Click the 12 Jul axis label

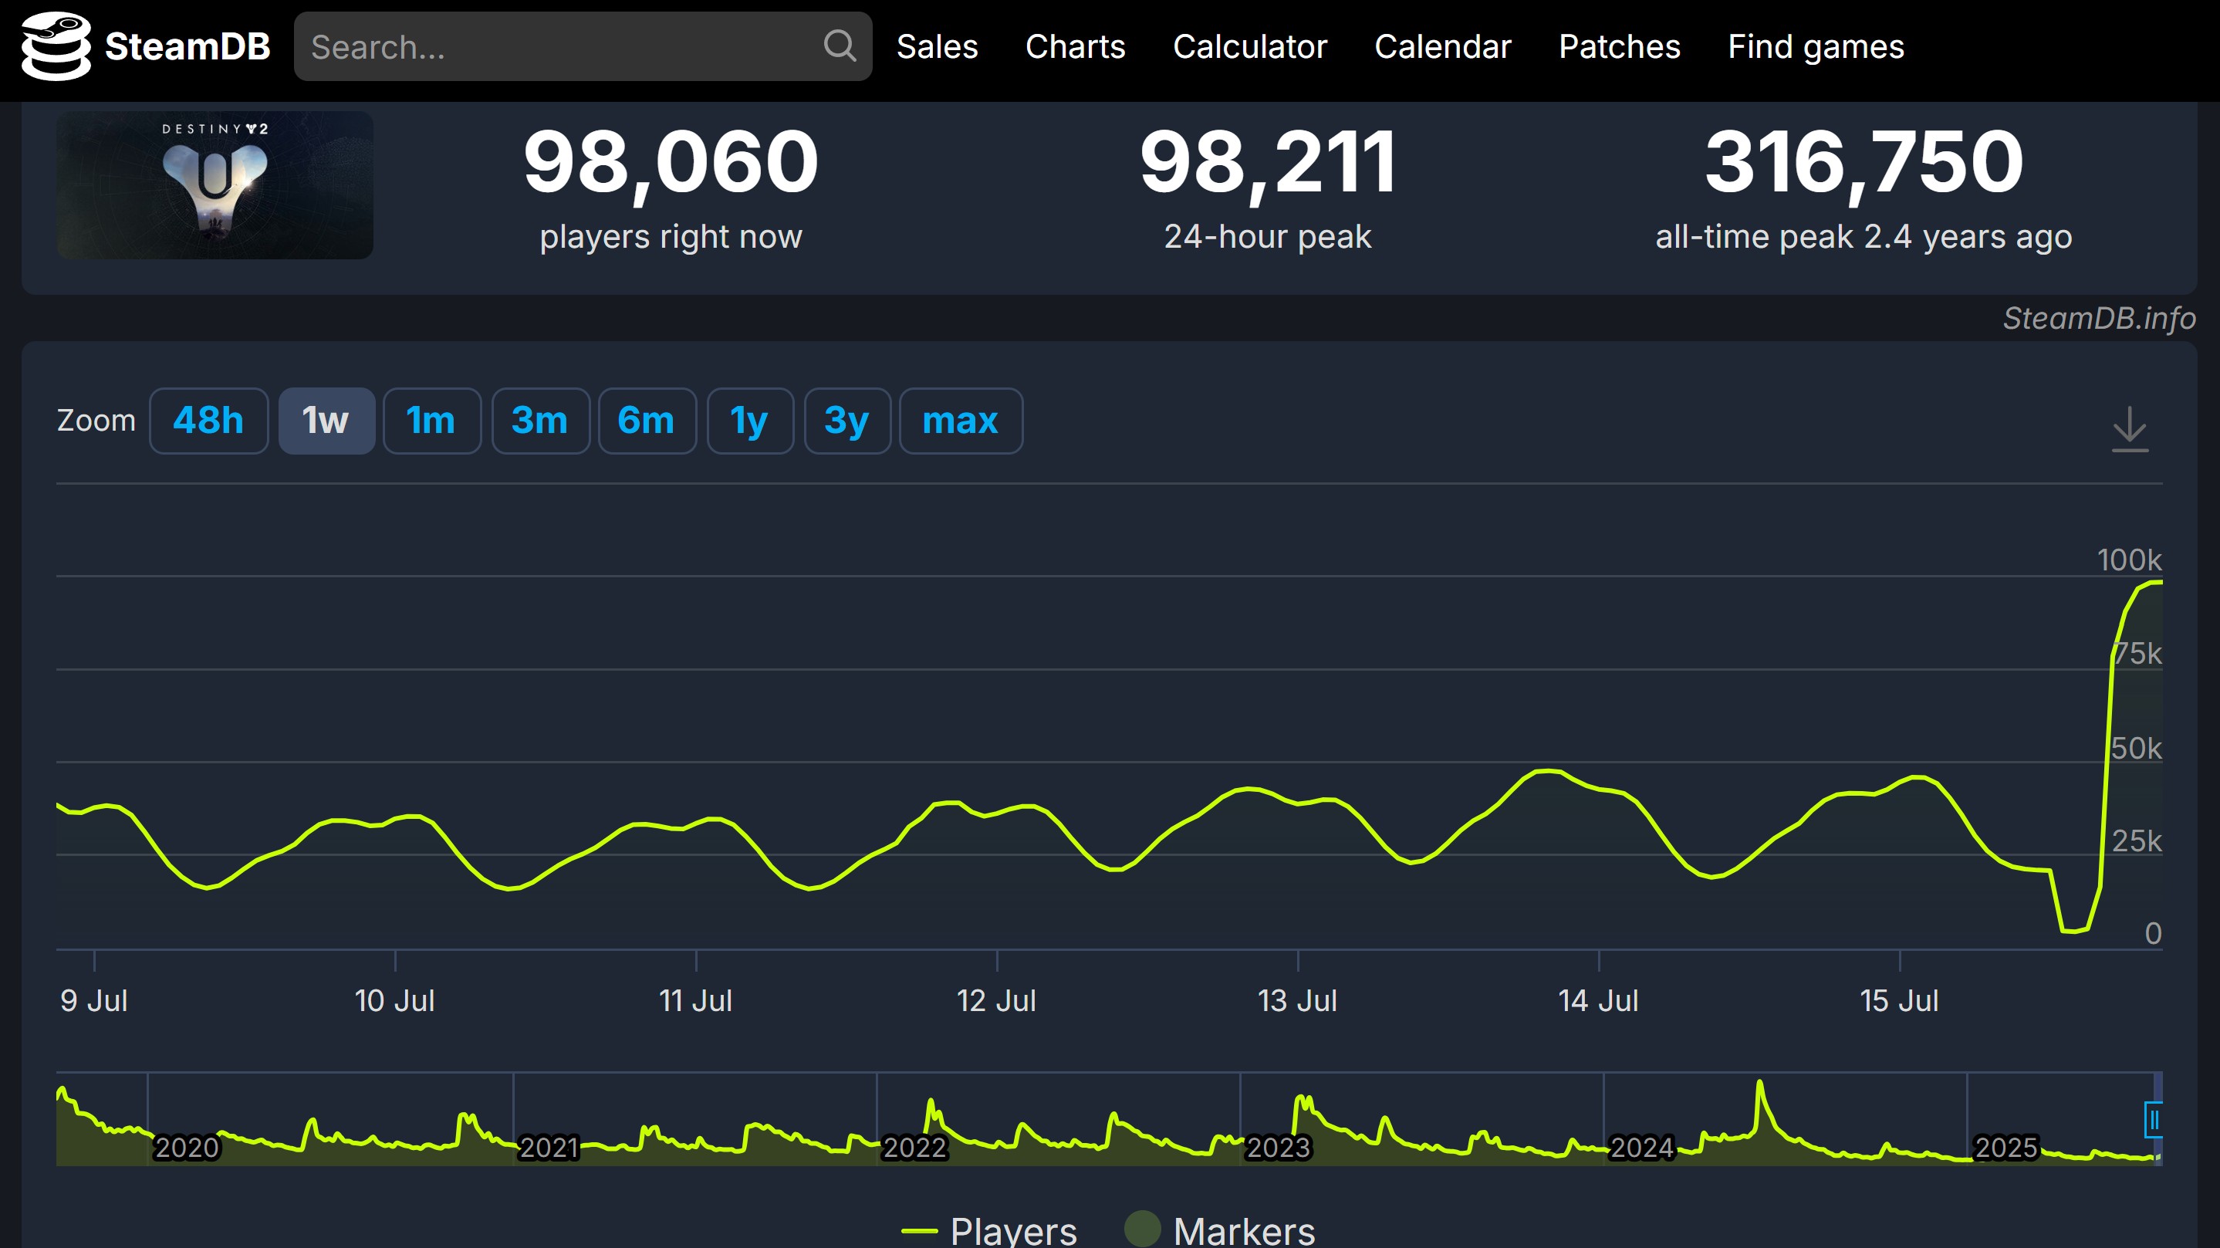point(996,1001)
